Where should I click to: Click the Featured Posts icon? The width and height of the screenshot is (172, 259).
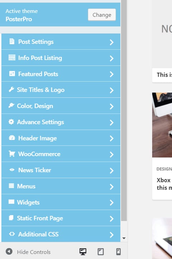tap(12, 73)
